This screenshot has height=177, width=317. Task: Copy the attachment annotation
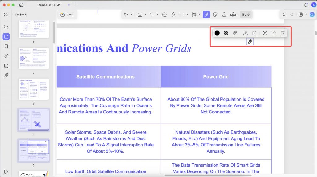tap(274, 33)
